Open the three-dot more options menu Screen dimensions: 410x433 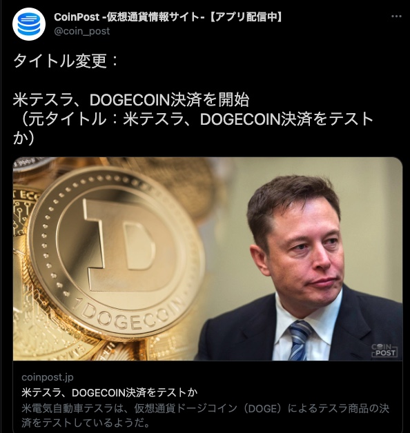click(396, 17)
